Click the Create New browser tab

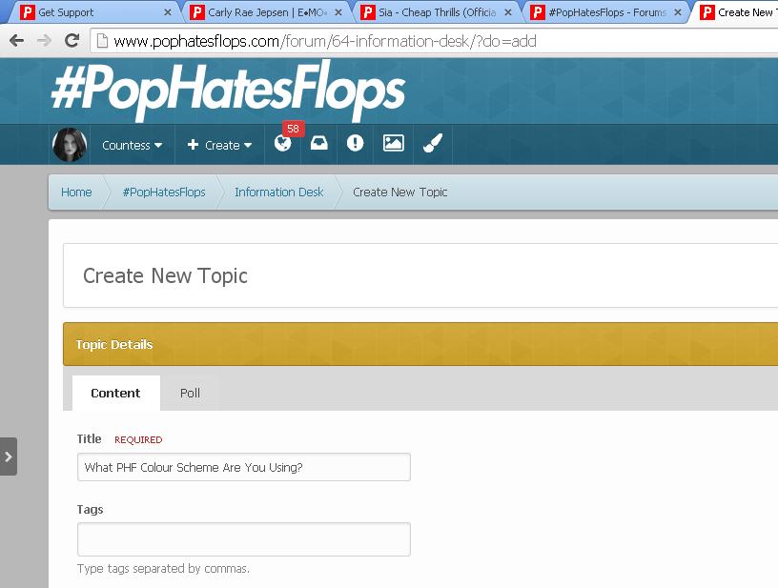(736, 12)
